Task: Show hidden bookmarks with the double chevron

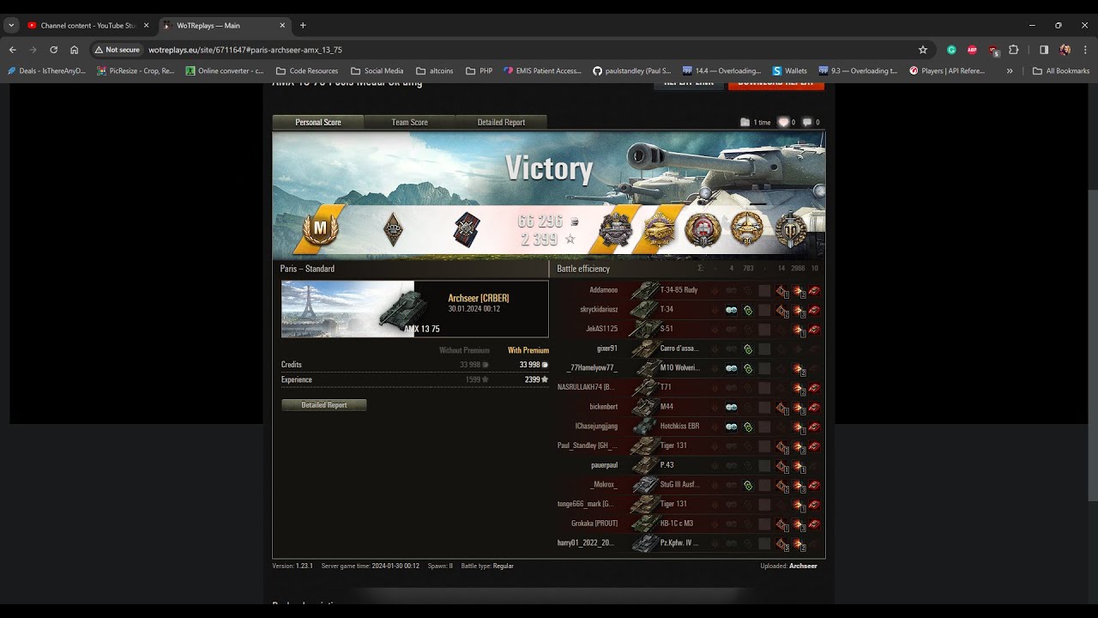Action: [1010, 71]
